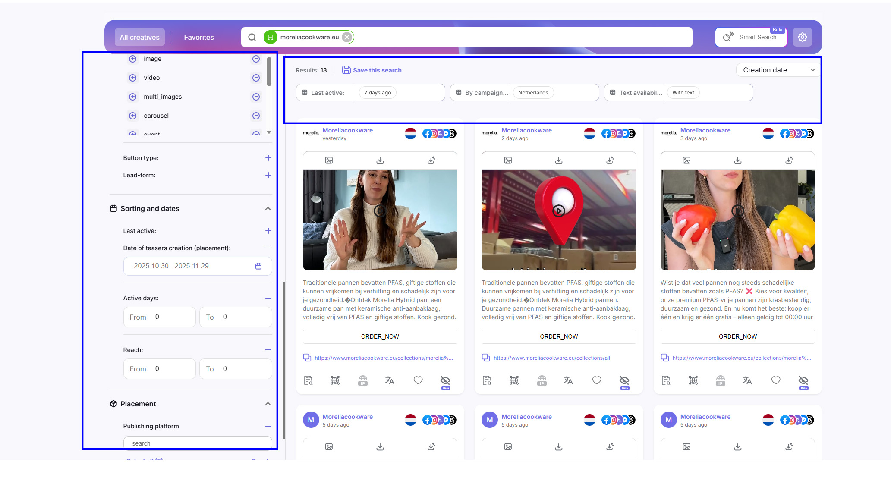Switch to the Favorites tab
Image resolution: width=891 pixels, height=484 pixels.
tap(198, 38)
